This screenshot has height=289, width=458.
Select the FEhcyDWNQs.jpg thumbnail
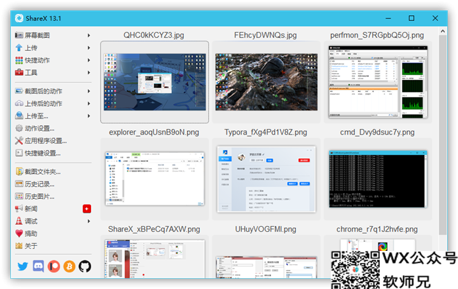tap(266, 82)
